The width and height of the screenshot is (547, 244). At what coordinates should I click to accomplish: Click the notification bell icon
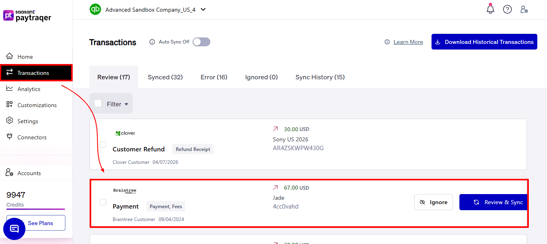tap(490, 9)
